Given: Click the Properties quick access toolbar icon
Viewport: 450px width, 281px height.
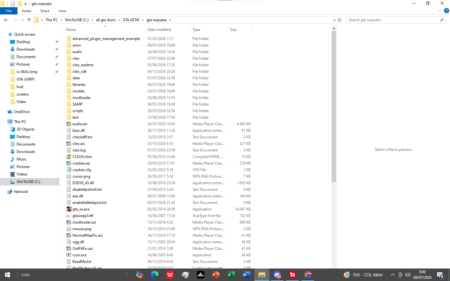Looking at the screenshot, I should [x=13, y=4].
